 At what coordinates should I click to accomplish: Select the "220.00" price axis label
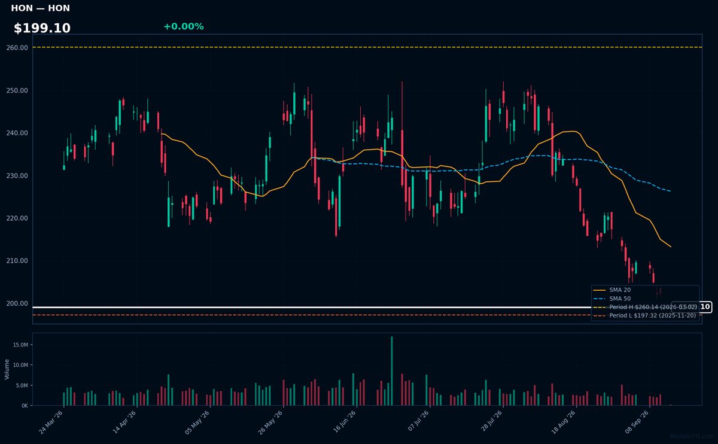coord(17,218)
